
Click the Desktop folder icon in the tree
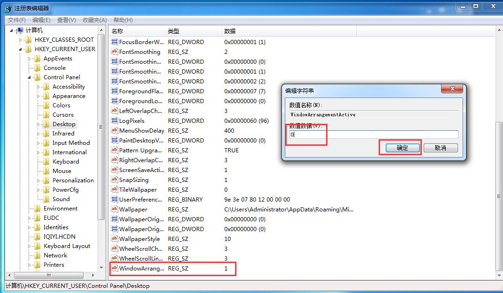point(47,124)
